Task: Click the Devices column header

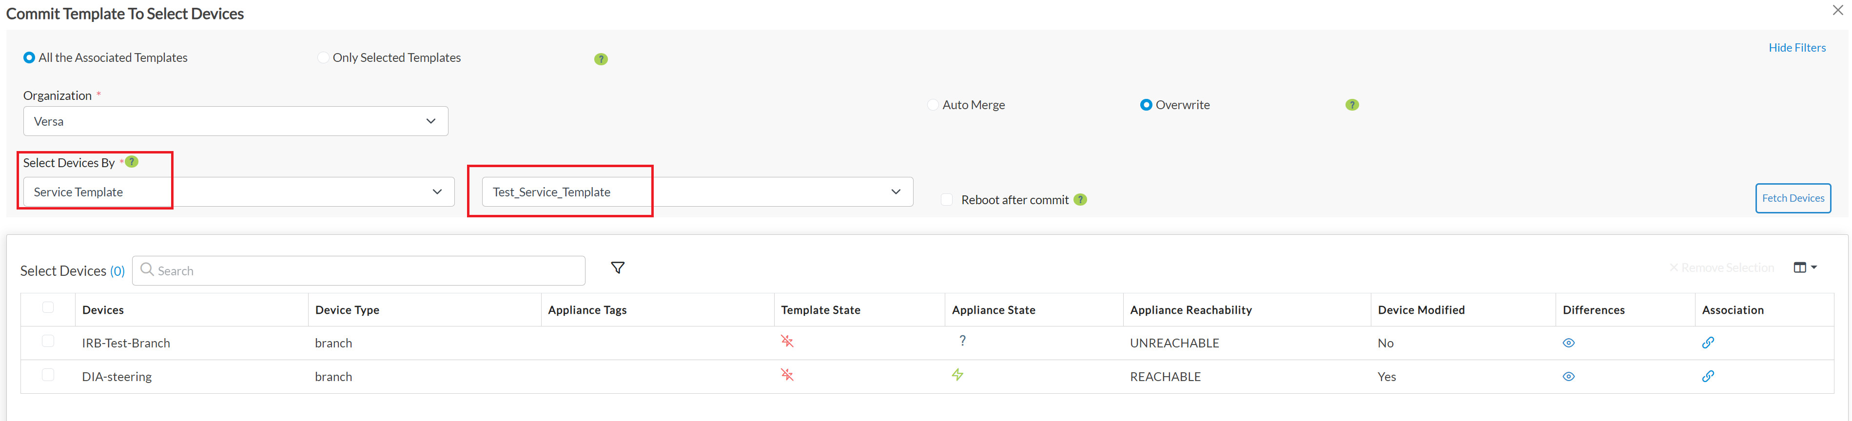Action: coord(103,309)
